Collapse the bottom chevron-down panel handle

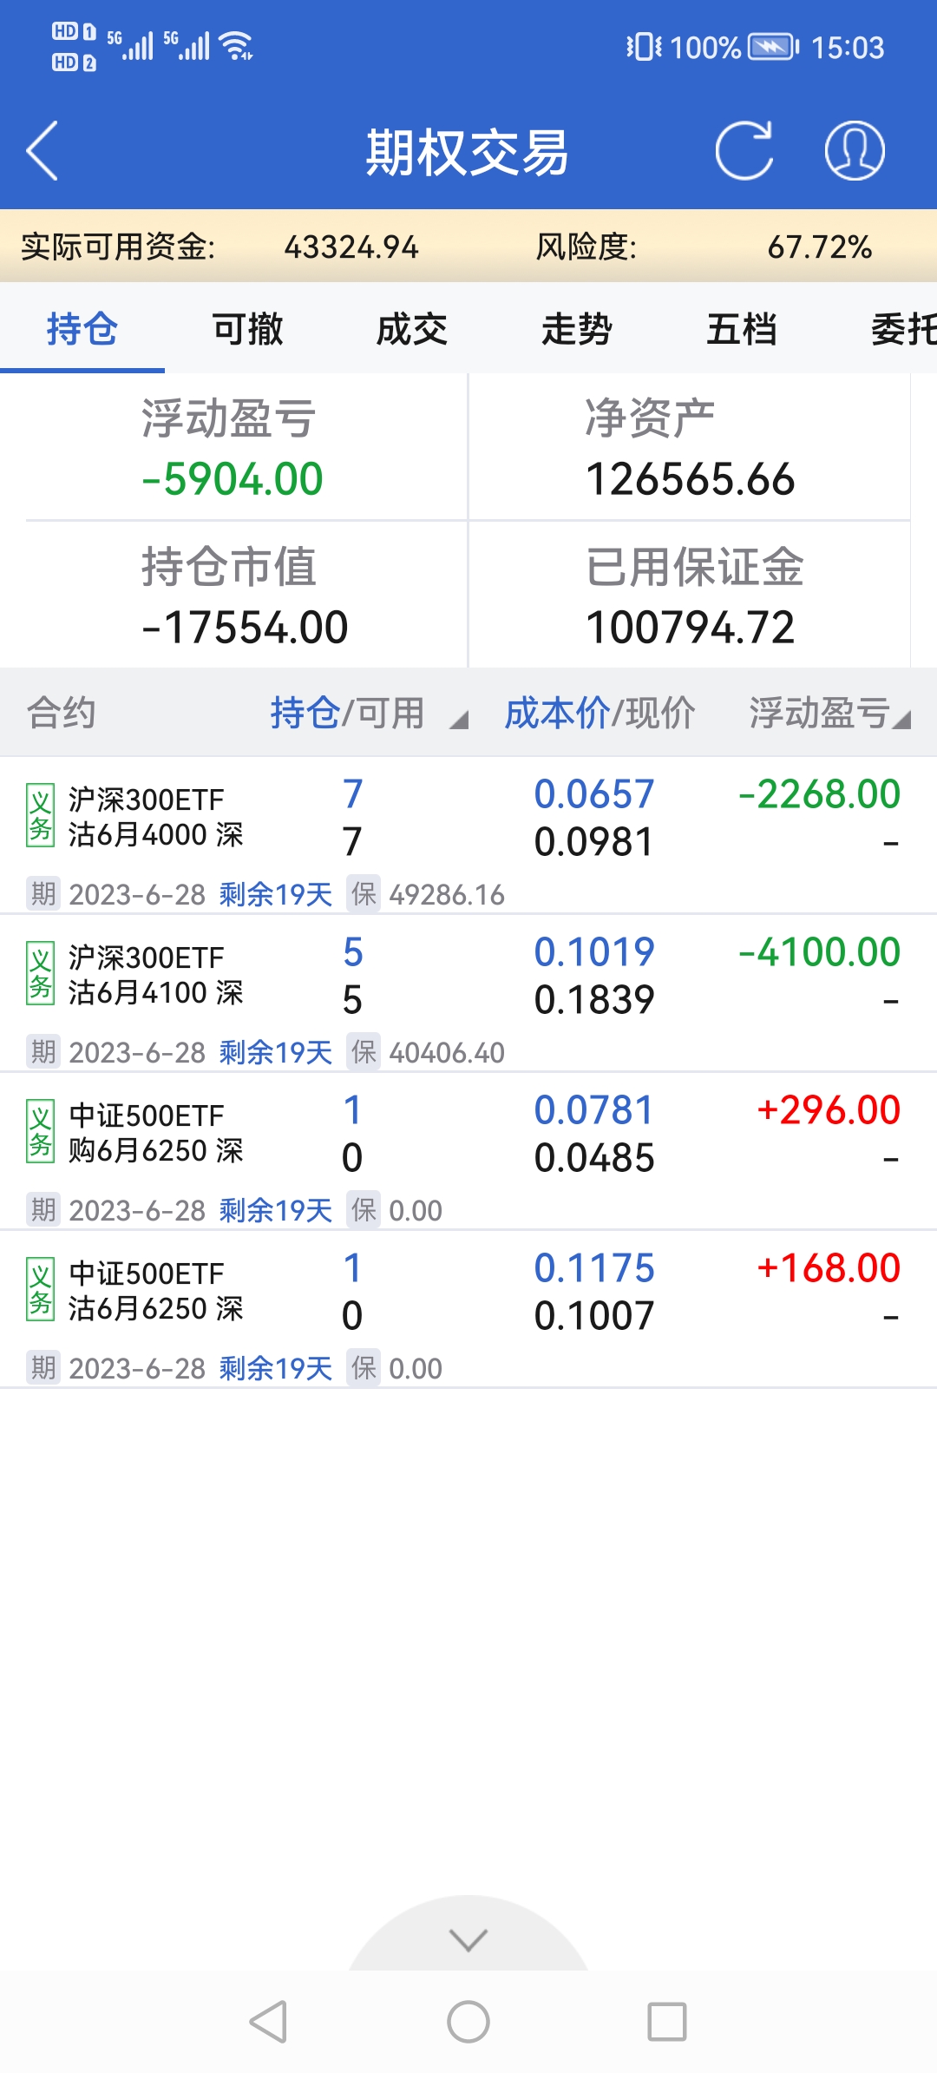point(468,1939)
